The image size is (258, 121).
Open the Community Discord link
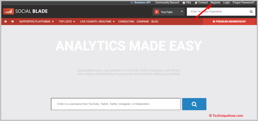click(x=167, y=3)
